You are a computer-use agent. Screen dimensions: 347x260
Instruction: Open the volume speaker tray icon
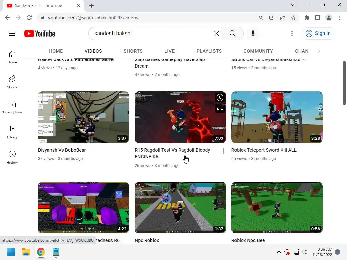click(305, 252)
